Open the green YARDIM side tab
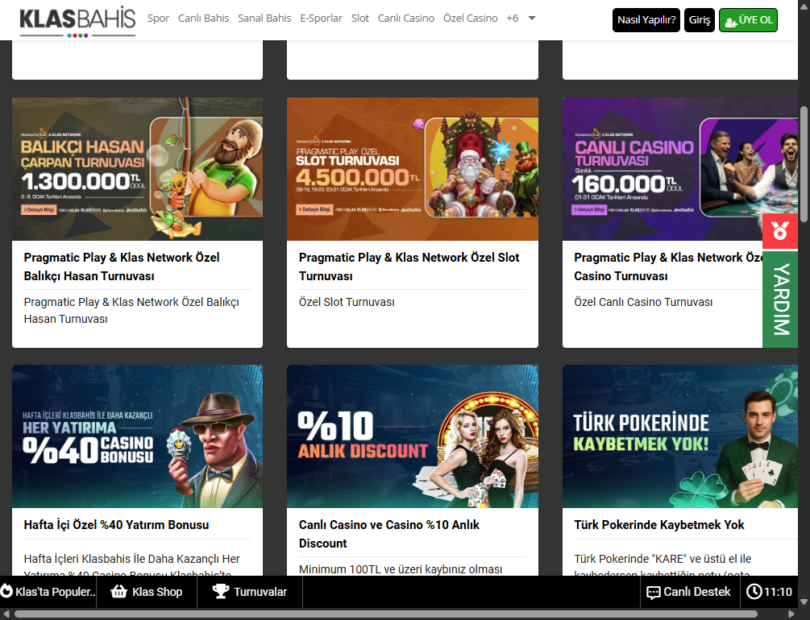This screenshot has height=620, width=810. [x=779, y=300]
